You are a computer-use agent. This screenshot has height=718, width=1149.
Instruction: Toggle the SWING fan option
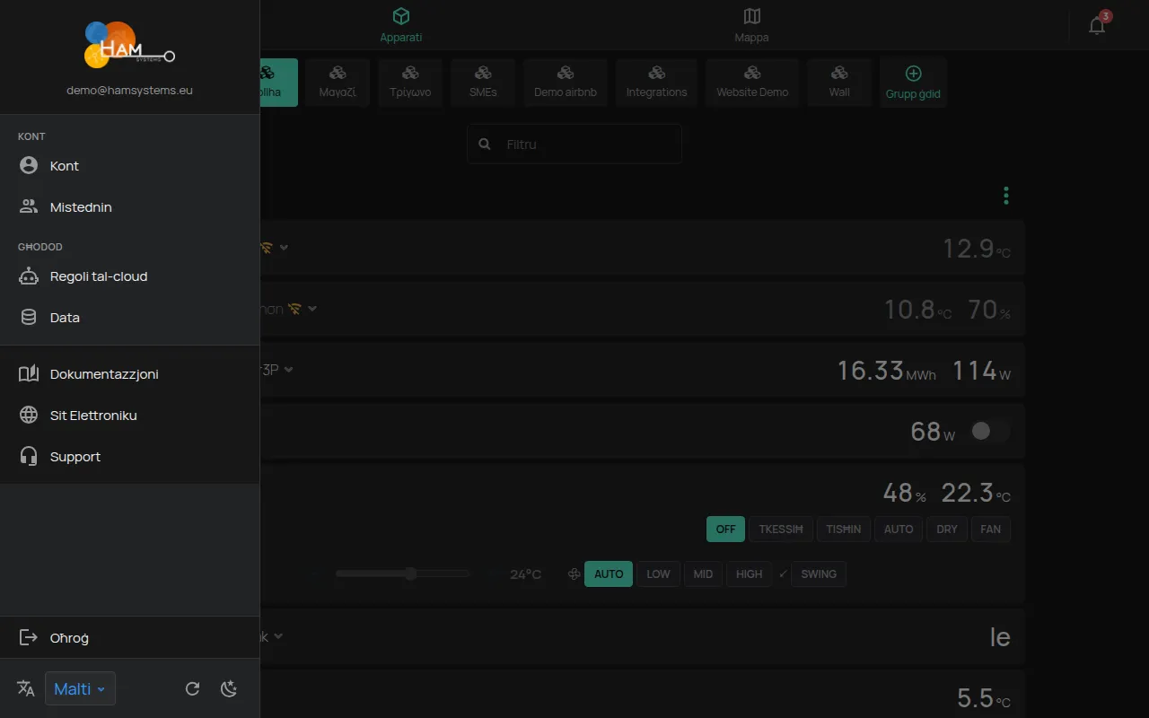[x=818, y=574]
